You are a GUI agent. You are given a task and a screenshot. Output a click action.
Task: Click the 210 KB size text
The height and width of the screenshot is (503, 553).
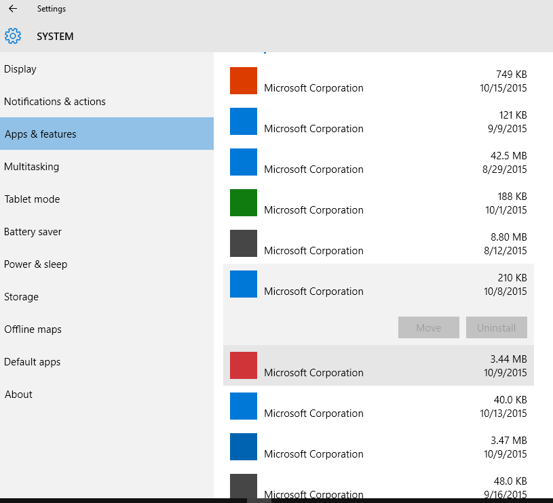[x=512, y=277]
